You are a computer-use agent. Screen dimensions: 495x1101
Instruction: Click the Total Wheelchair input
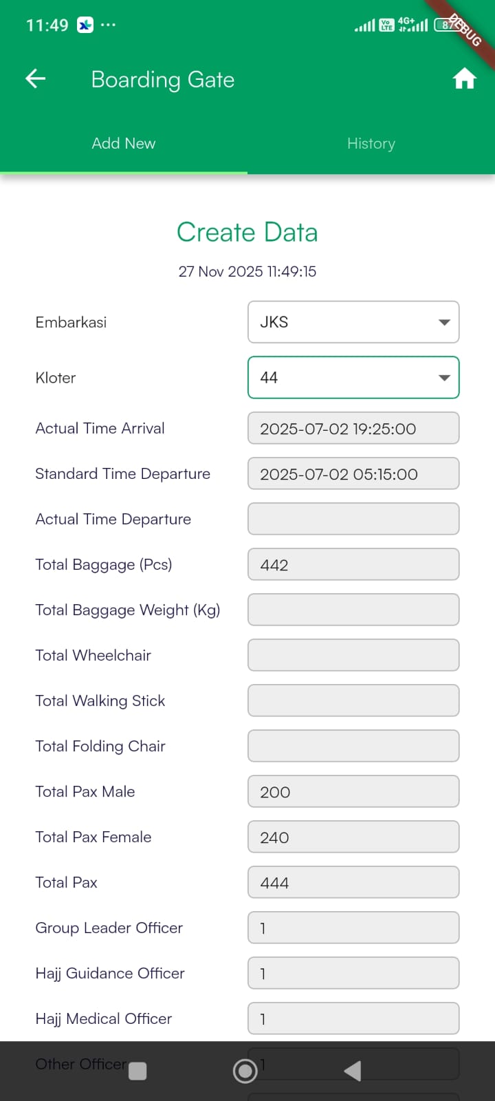[353, 655]
